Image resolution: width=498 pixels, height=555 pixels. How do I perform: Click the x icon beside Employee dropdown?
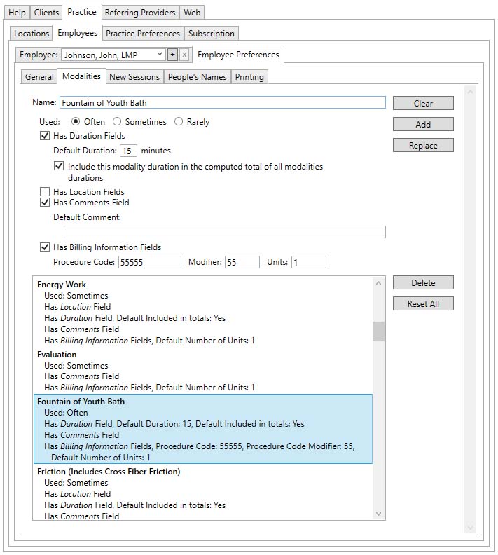(184, 55)
